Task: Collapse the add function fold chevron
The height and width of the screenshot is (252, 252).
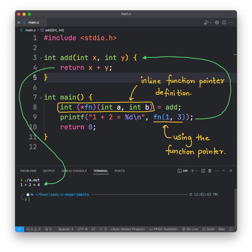Action: (41, 58)
